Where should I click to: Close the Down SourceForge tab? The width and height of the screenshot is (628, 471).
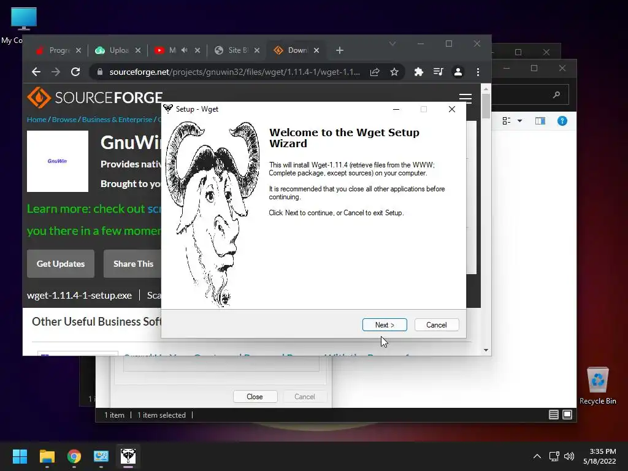coord(316,50)
